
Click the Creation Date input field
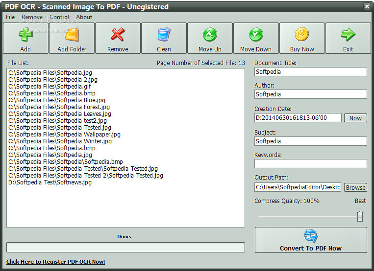tap(298, 117)
